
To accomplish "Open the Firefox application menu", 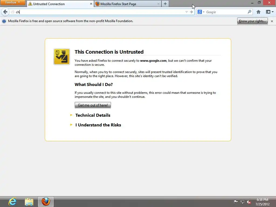I will pyautogui.click(x=12, y=2).
